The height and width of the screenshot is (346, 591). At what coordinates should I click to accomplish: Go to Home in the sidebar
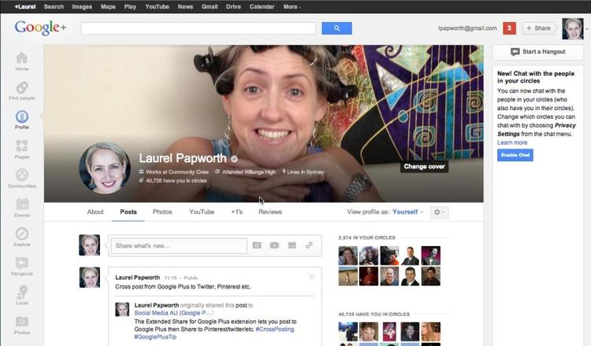(22, 61)
